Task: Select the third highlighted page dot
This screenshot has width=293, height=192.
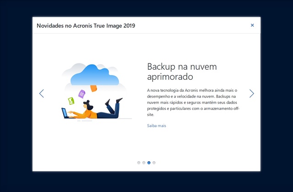Action: [149, 163]
